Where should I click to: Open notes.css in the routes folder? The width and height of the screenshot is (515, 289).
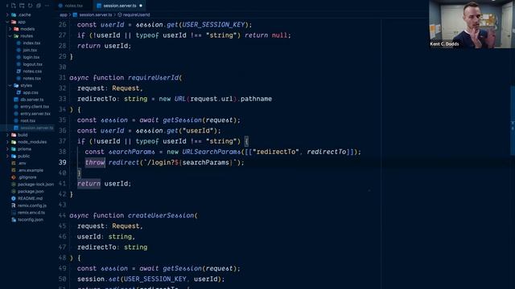(x=32, y=71)
